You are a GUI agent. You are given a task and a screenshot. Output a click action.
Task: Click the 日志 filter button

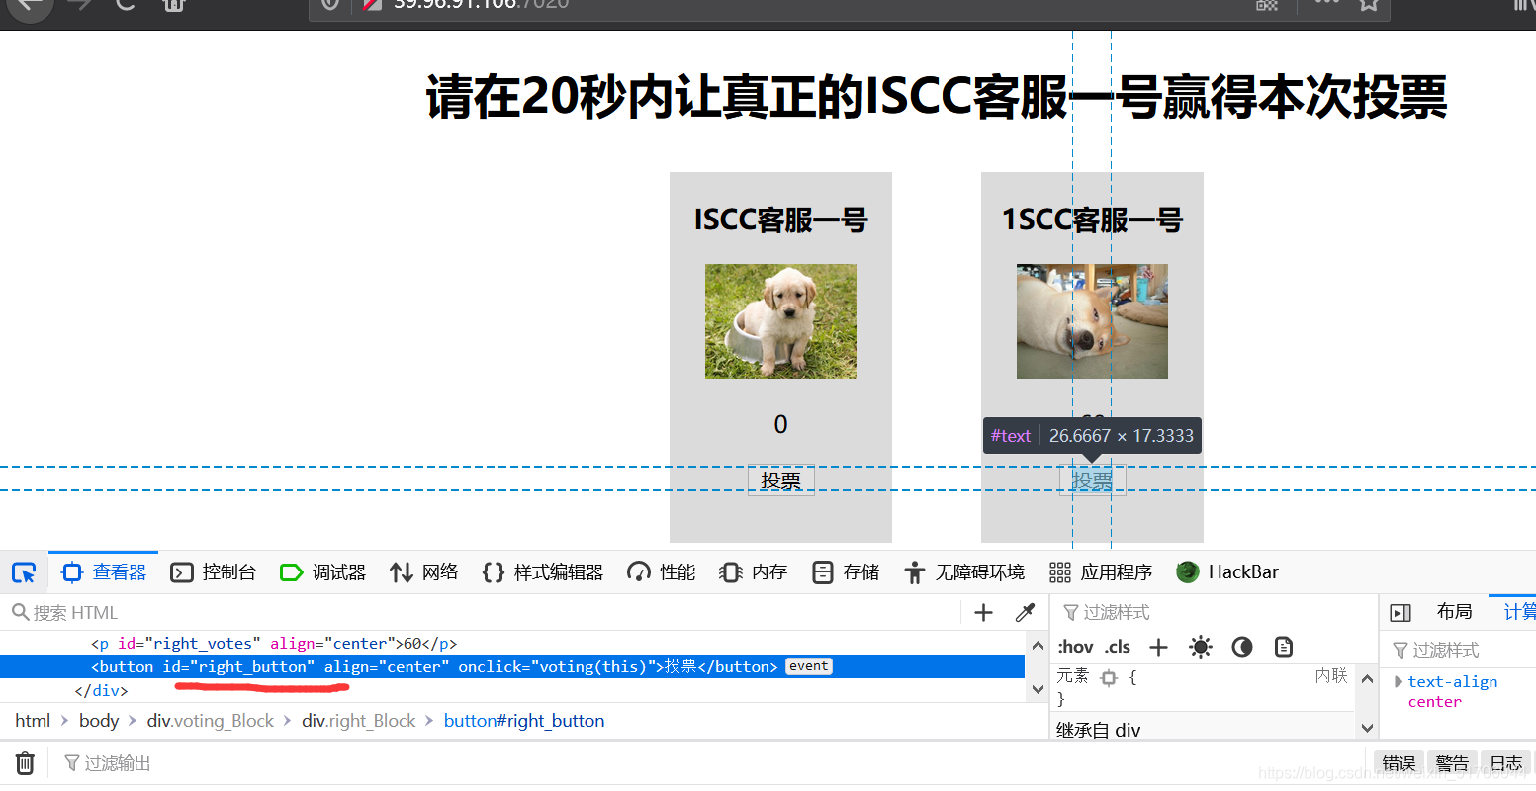tap(1505, 762)
